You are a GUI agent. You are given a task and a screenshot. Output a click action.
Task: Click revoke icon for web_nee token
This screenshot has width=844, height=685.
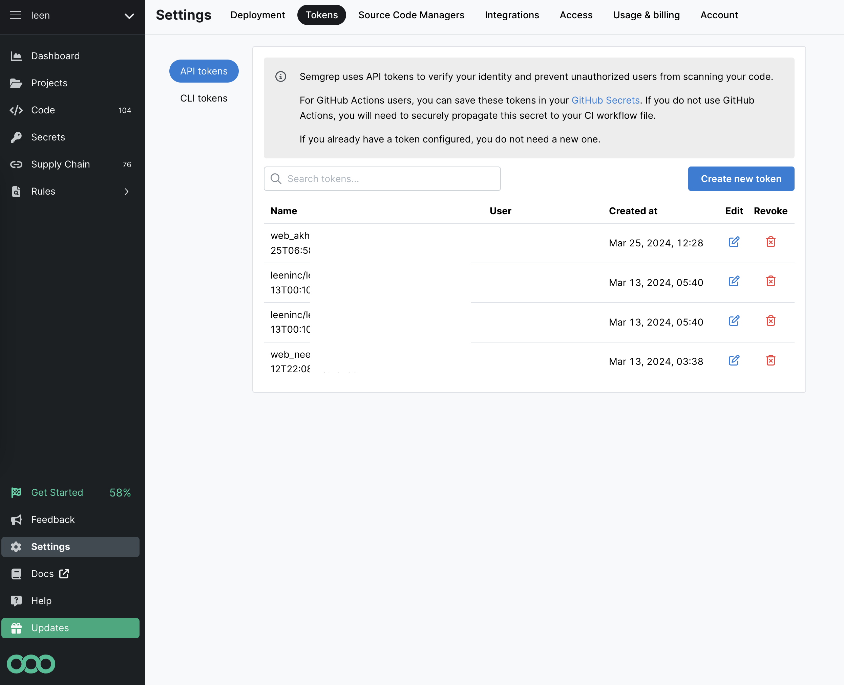770,360
